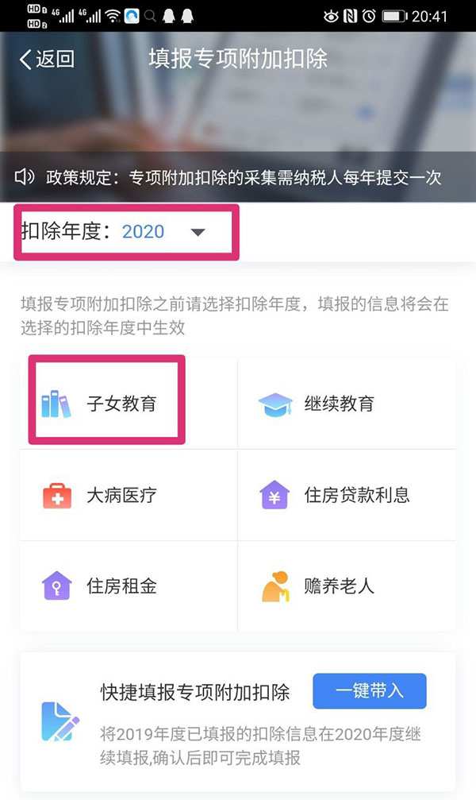The image size is (476, 800).
Task: Expand the deduction year dropdown arrow
Action: tap(198, 232)
